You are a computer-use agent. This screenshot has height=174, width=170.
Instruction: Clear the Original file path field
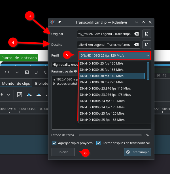pos(136,34)
